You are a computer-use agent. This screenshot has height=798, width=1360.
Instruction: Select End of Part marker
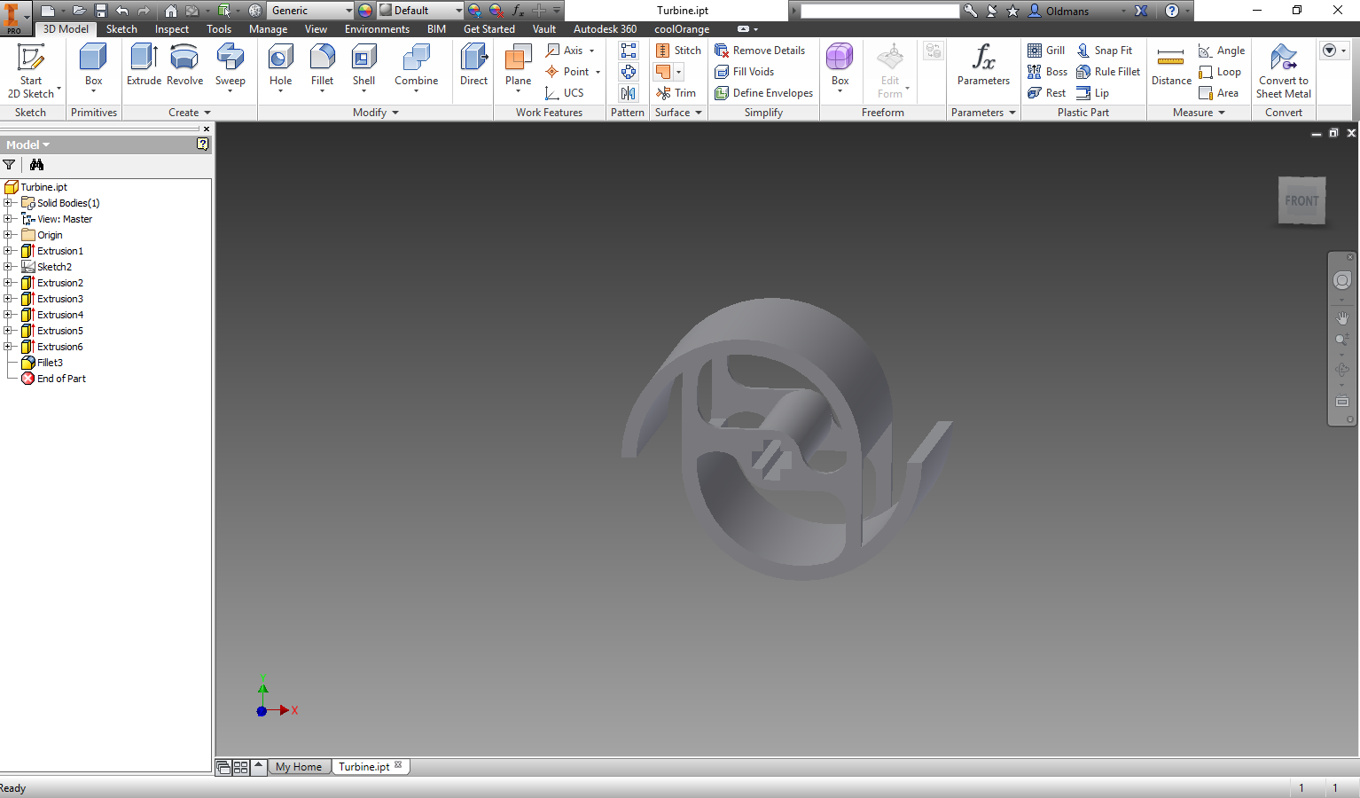[x=53, y=379]
